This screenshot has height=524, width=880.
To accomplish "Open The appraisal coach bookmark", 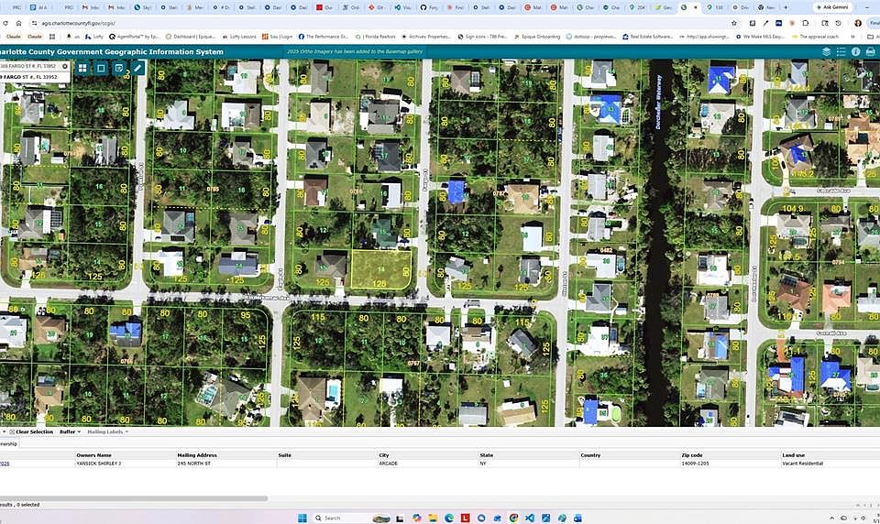I will tap(816, 37).
